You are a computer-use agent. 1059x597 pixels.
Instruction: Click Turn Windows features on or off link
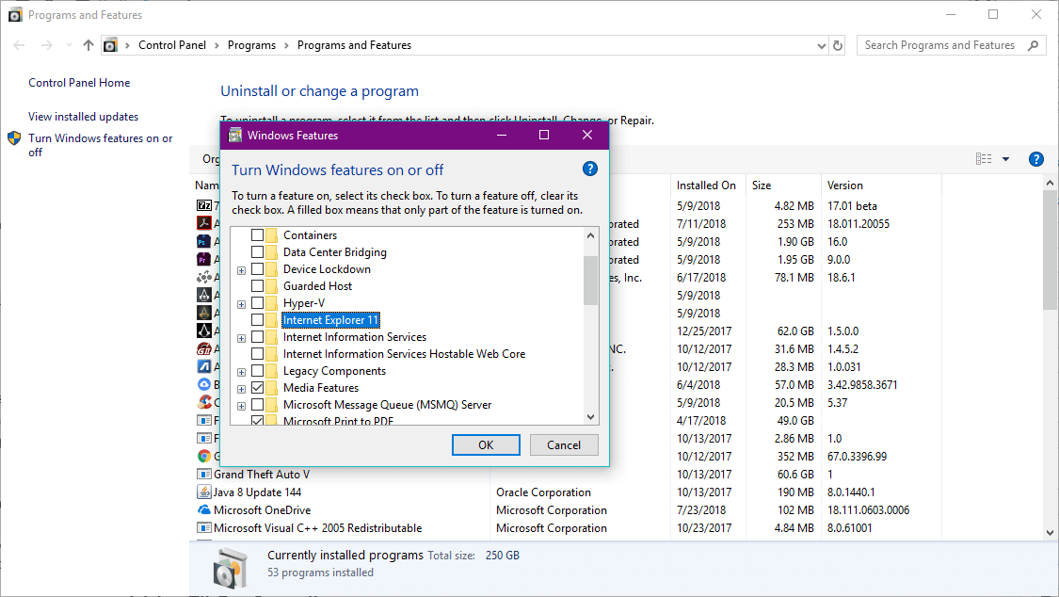[100, 145]
